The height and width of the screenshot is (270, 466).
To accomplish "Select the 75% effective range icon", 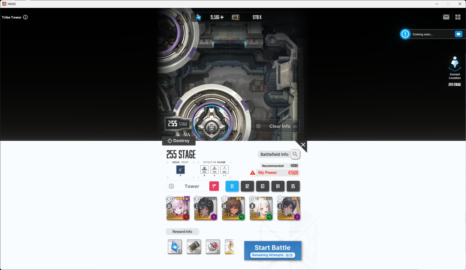I will (x=214, y=170).
